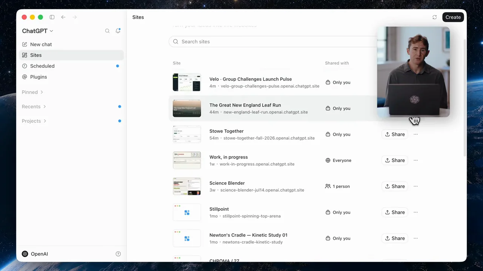Open the Work, in progress thumbnail

[187, 160]
